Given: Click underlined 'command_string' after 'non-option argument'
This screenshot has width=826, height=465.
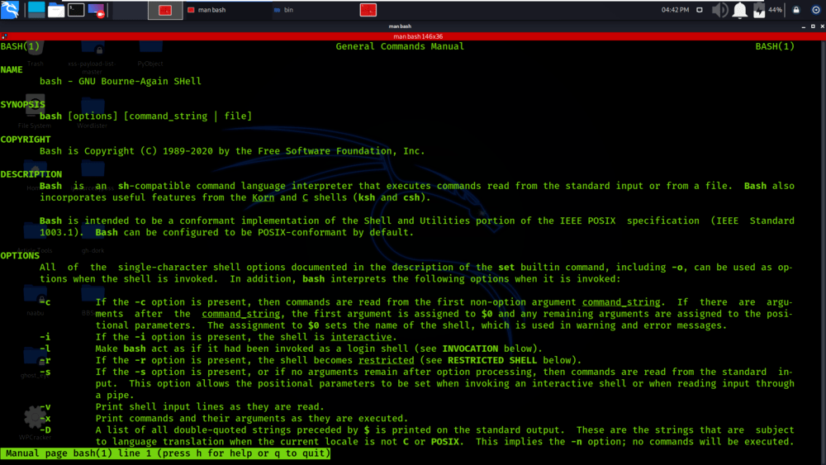Looking at the screenshot, I should click(x=621, y=302).
